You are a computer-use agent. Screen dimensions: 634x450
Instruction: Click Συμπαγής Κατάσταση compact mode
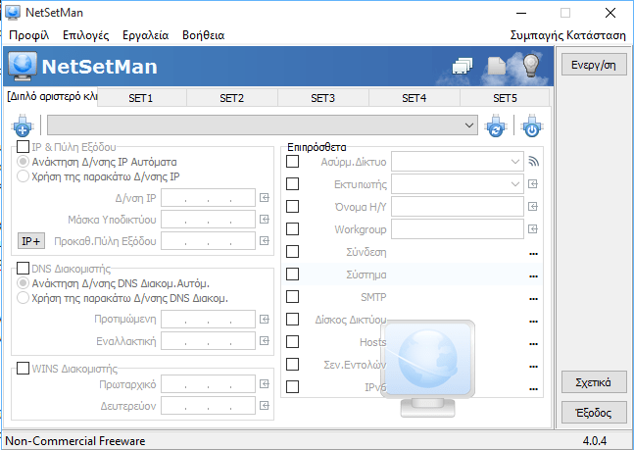coord(567,35)
